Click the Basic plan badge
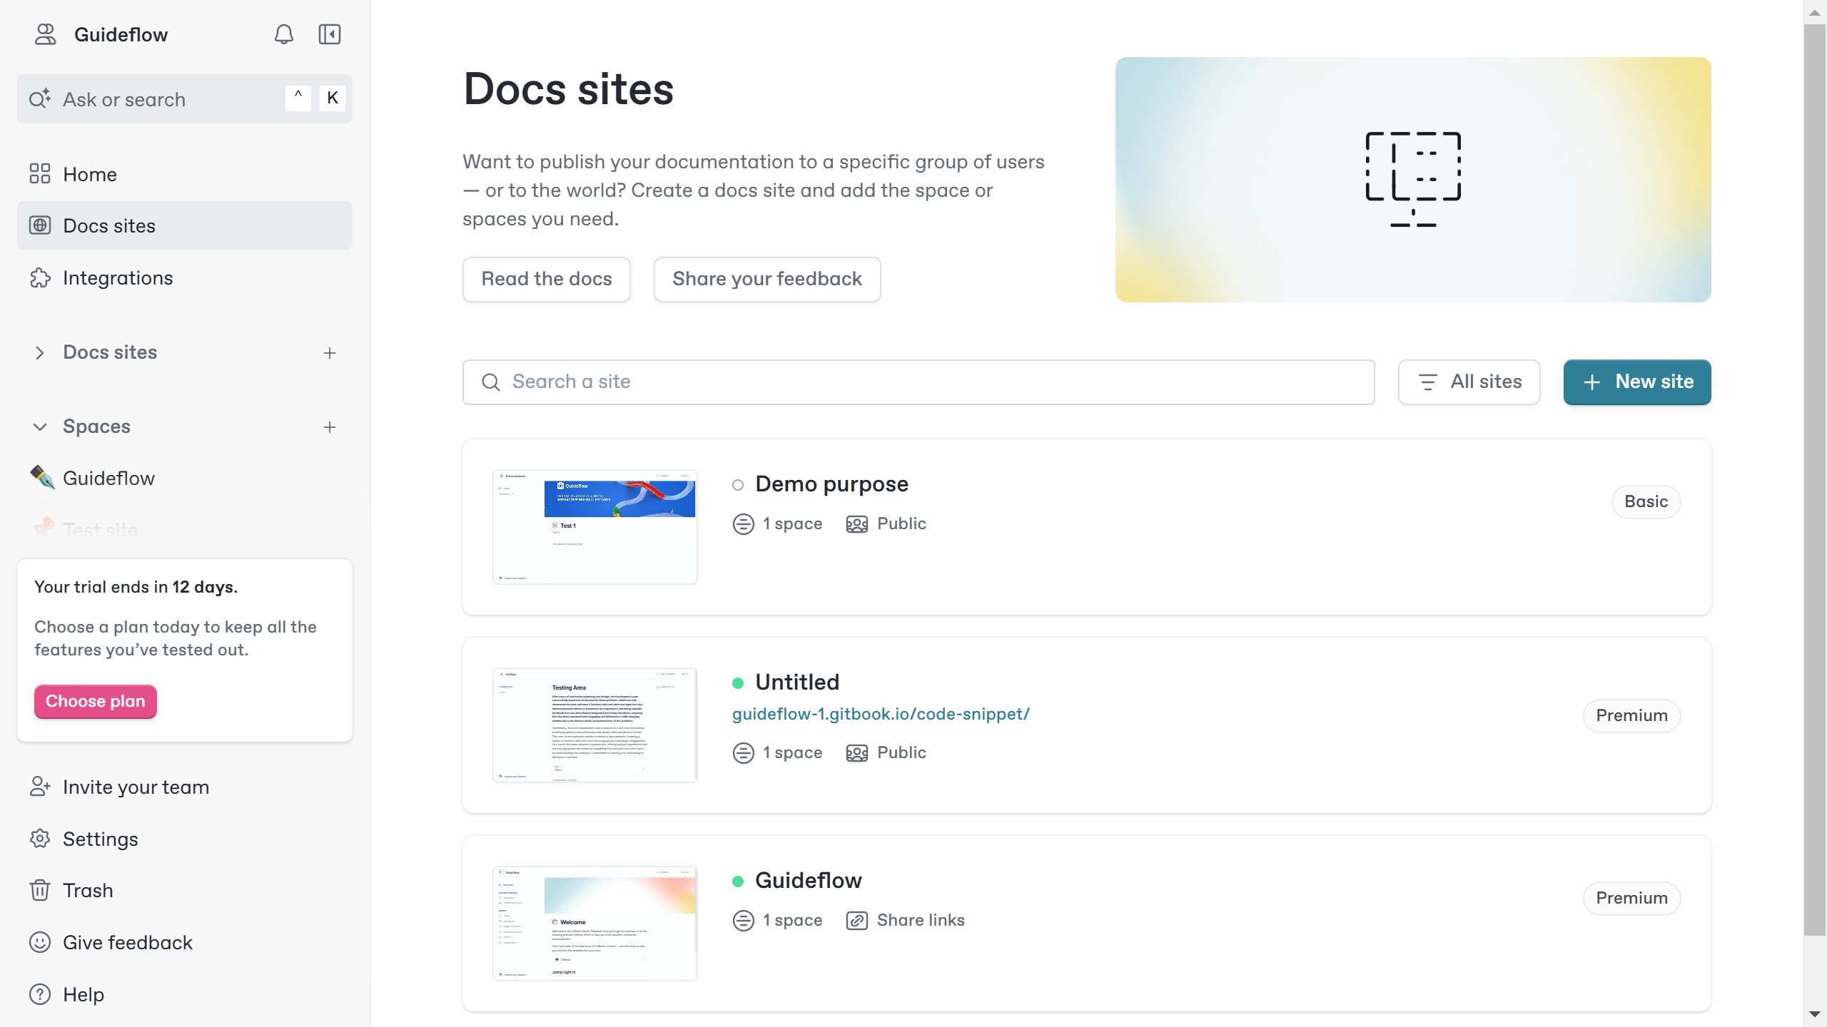The height and width of the screenshot is (1027, 1827). (1646, 501)
